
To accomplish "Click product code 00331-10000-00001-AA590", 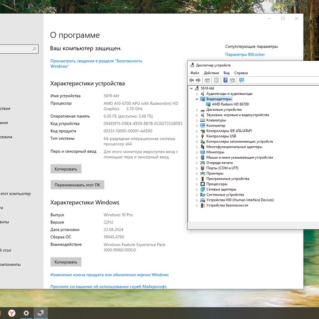I will (x=128, y=131).
